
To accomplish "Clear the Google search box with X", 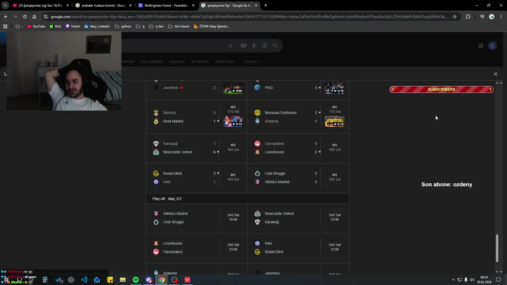I will 231,46.
